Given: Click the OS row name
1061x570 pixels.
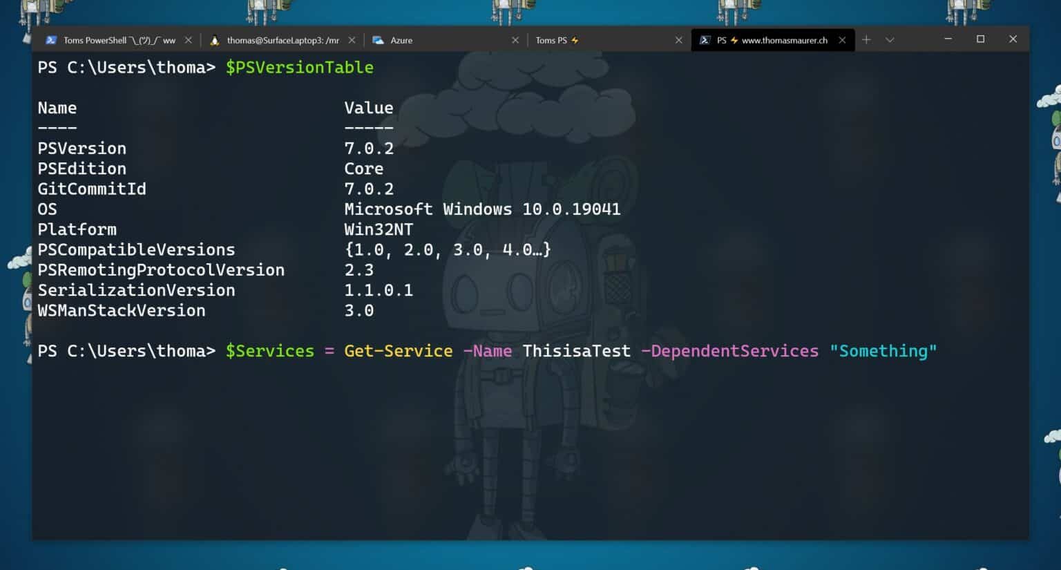Looking at the screenshot, I should pyautogui.click(x=48, y=209).
